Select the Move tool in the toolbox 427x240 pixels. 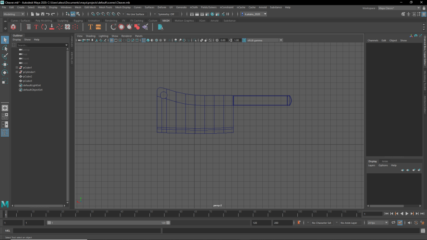[5, 65]
